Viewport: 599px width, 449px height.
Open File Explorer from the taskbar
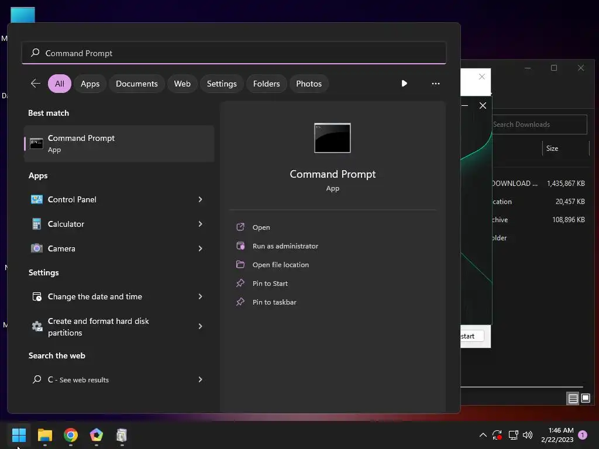(x=44, y=434)
